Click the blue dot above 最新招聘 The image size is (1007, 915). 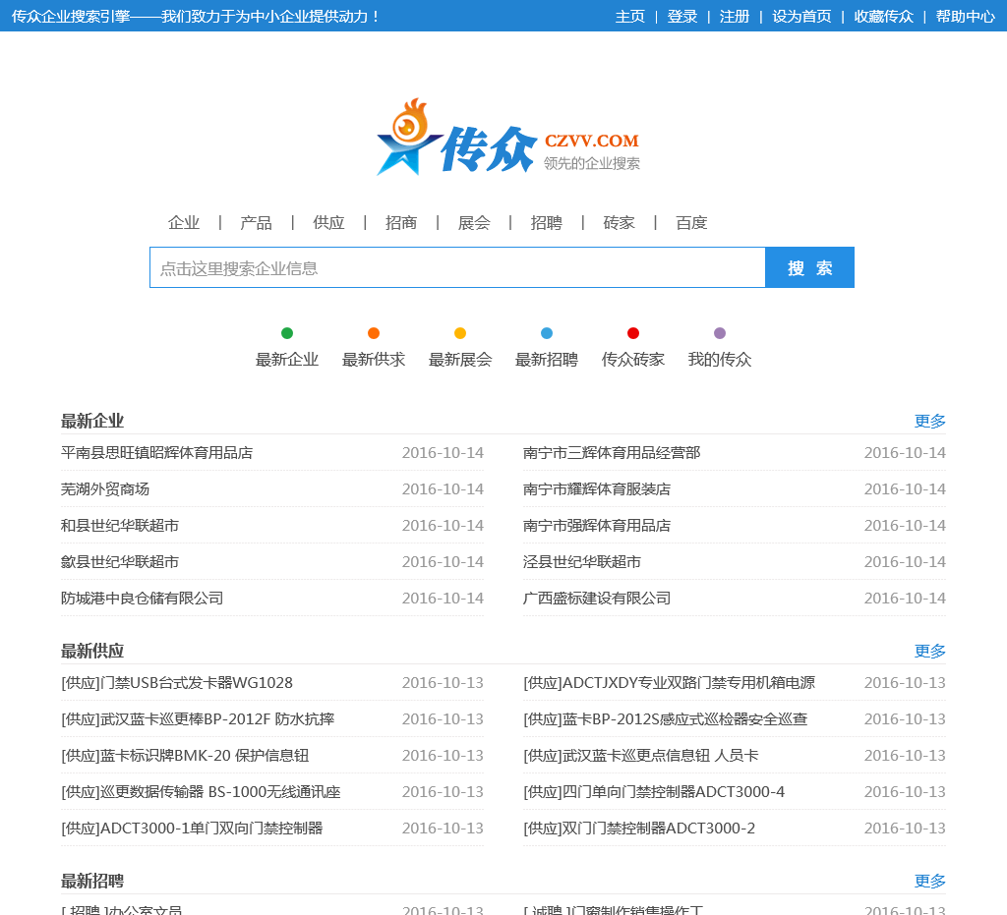point(547,333)
